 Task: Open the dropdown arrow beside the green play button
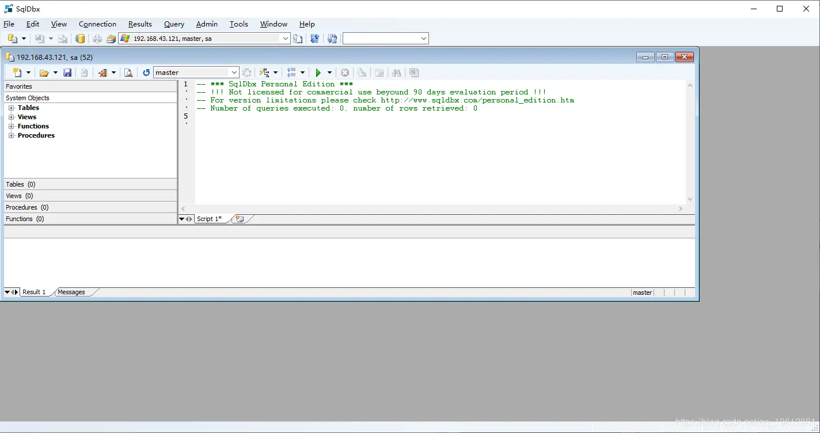pyautogui.click(x=329, y=73)
